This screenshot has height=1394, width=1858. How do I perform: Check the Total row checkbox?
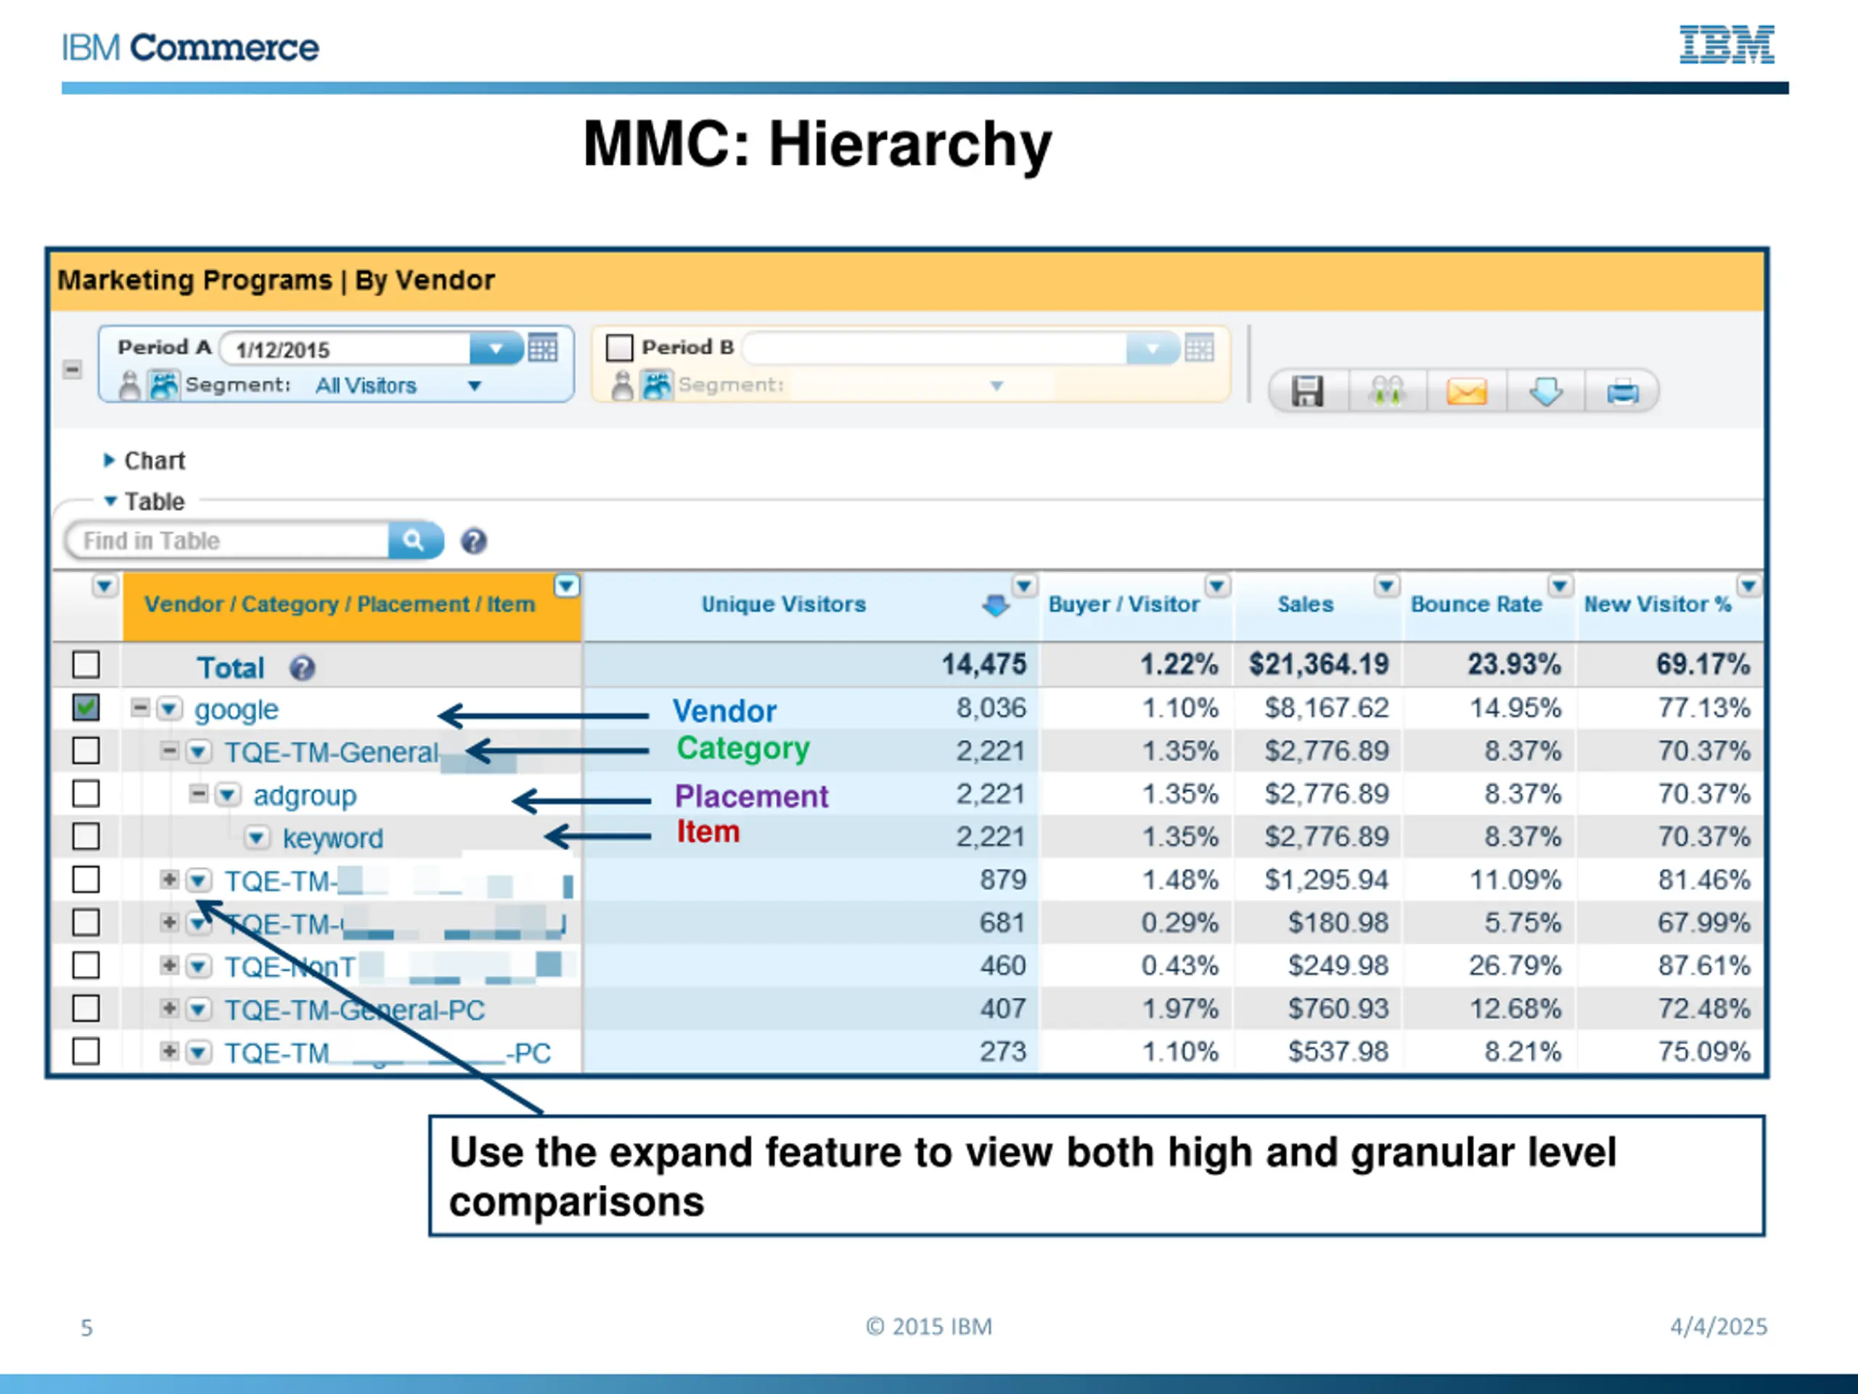coord(86,664)
